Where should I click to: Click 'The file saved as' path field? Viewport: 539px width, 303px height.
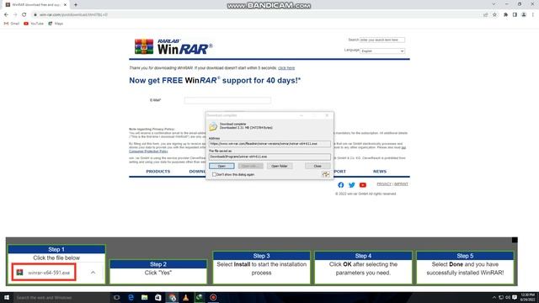pyautogui.click(x=269, y=157)
